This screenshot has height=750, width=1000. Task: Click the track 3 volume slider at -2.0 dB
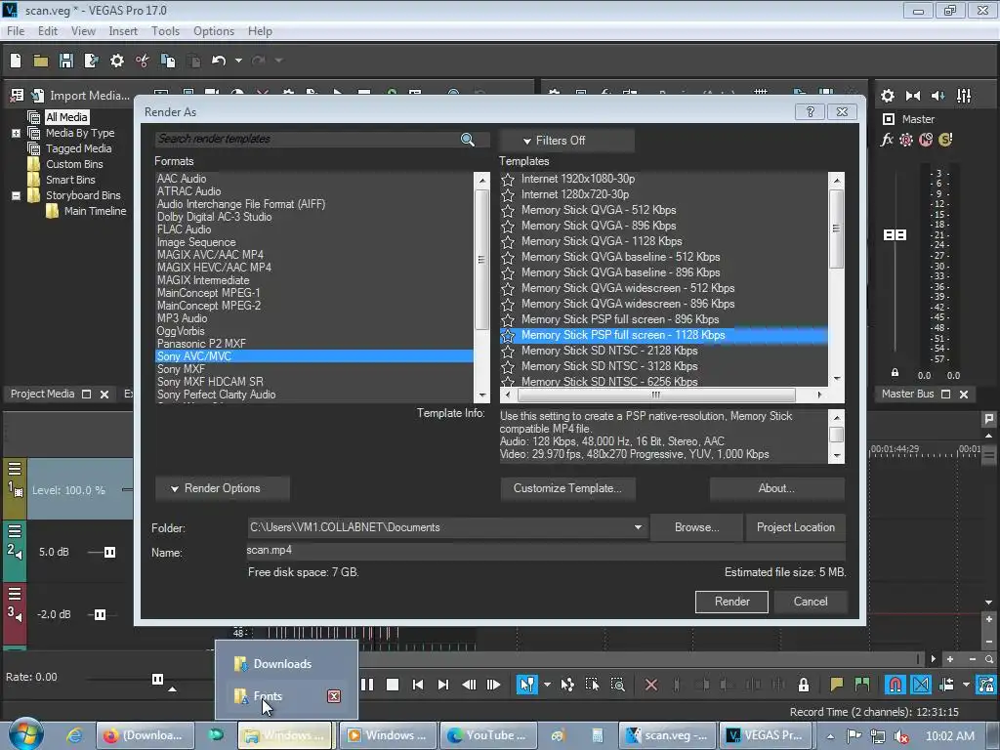(101, 615)
